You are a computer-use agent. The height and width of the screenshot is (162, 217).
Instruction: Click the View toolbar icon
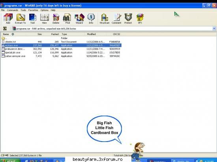(45, 19)
